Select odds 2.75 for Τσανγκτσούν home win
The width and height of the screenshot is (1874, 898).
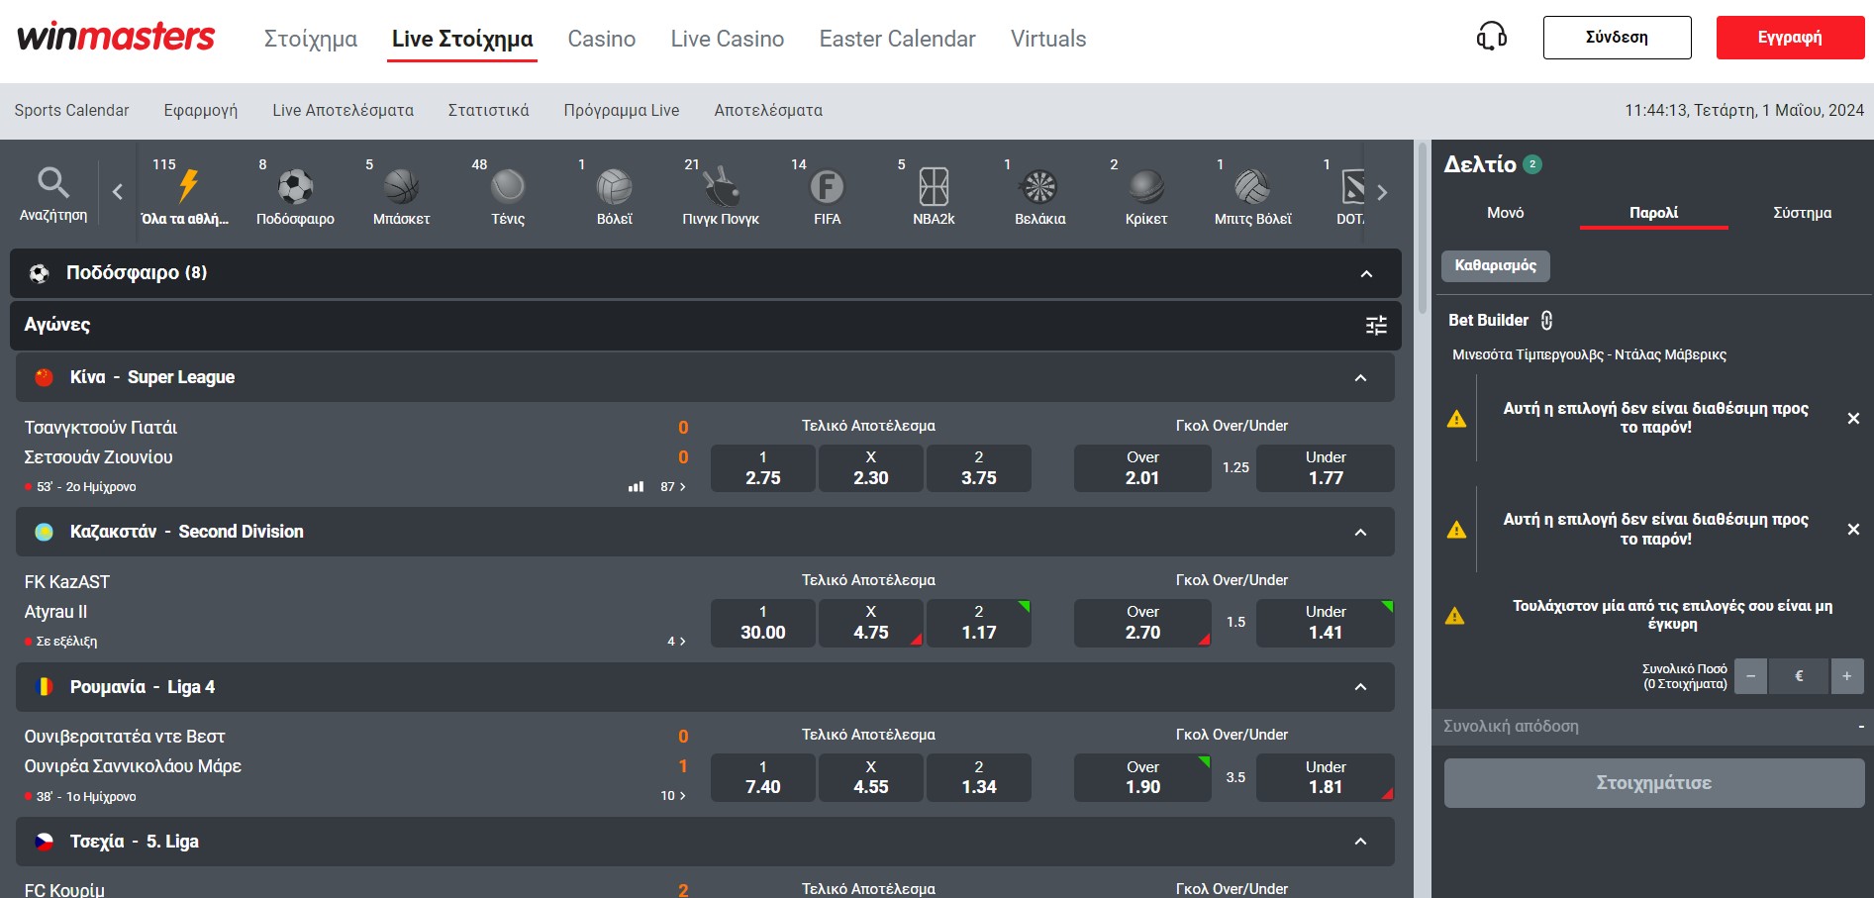(762, 467)
